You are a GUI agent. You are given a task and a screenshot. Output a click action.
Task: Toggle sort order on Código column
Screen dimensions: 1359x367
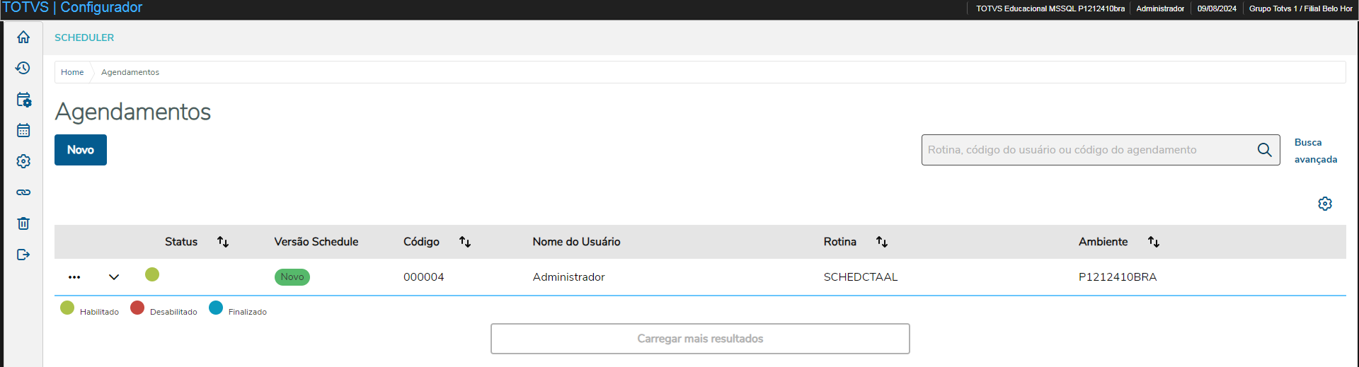coord(465,242)
